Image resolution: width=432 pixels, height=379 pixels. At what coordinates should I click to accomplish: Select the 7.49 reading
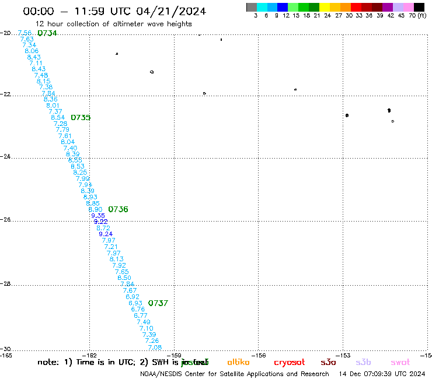pyautogui.click(x=144, y=322)
